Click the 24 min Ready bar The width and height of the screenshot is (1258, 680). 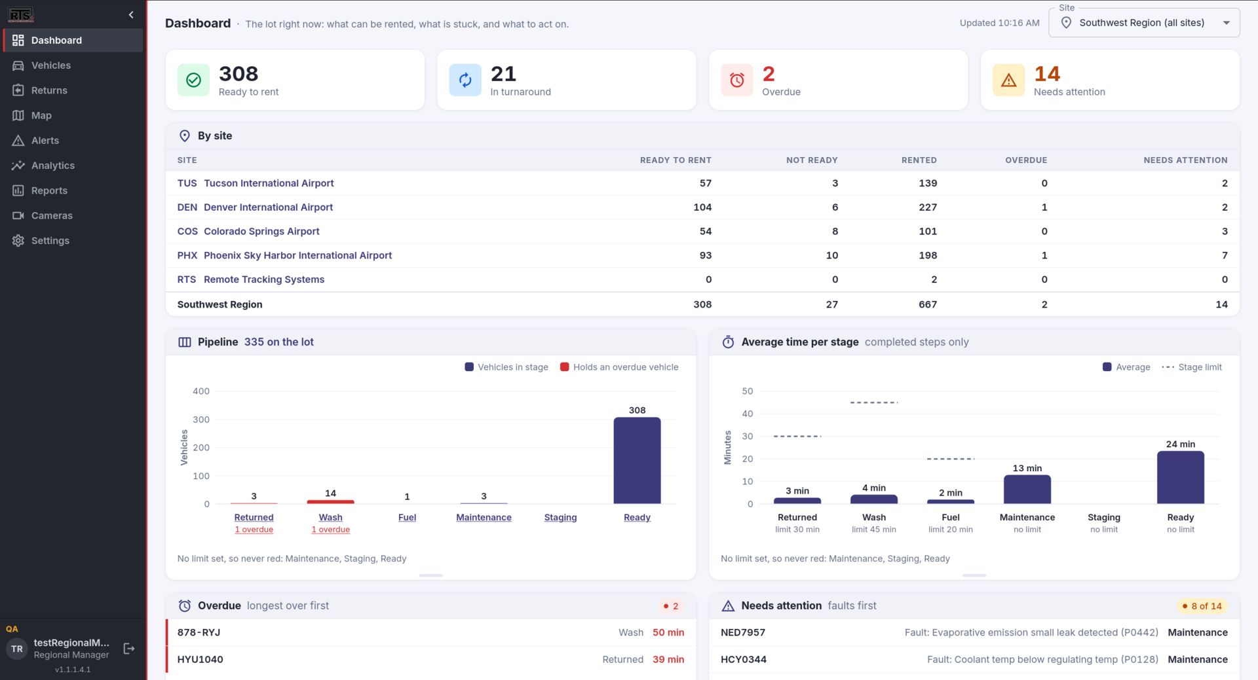pyautogui.click(x=1181, y=478)
